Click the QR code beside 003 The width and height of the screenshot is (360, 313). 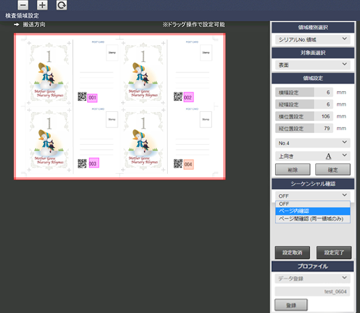tap(82, 163)
